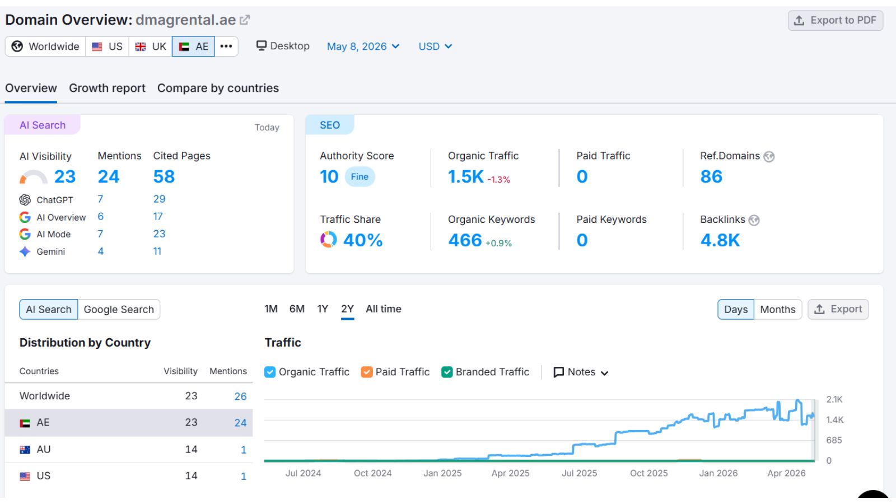
Task: Expand the Notes dropdown
Action: coord(581,372)
